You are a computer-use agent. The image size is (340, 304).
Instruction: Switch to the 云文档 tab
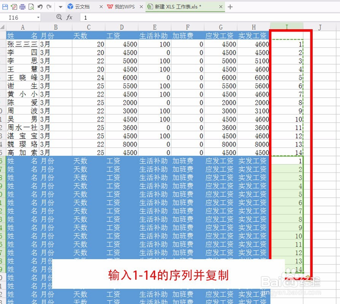point(82,6)
